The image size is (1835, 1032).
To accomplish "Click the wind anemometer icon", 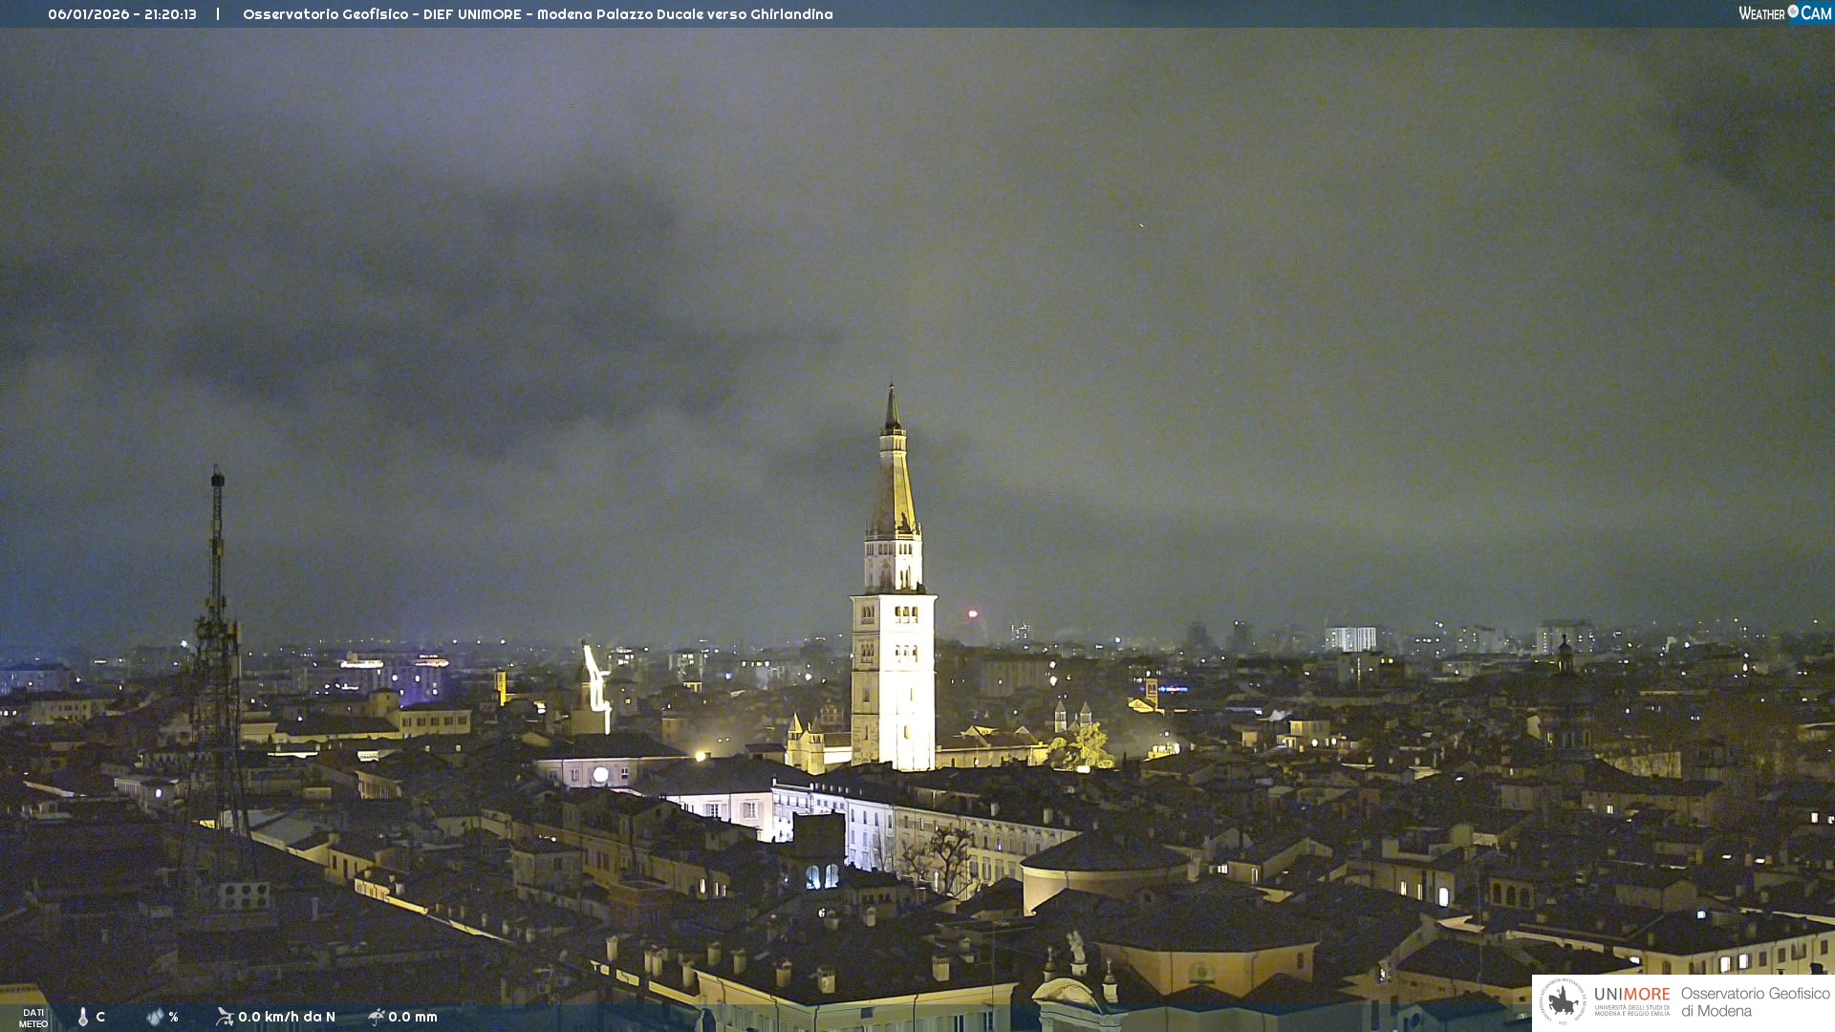I will pos(225,1017).
